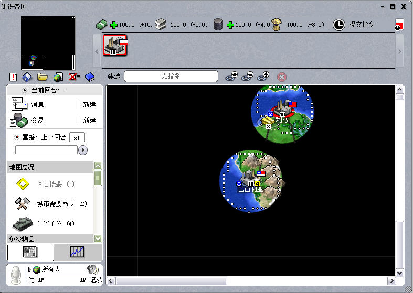This screenshot has height=293, width=413.
Task: Click the 提交指令 submit orders button
Action: pyautogui.click(x=362, y=25)
